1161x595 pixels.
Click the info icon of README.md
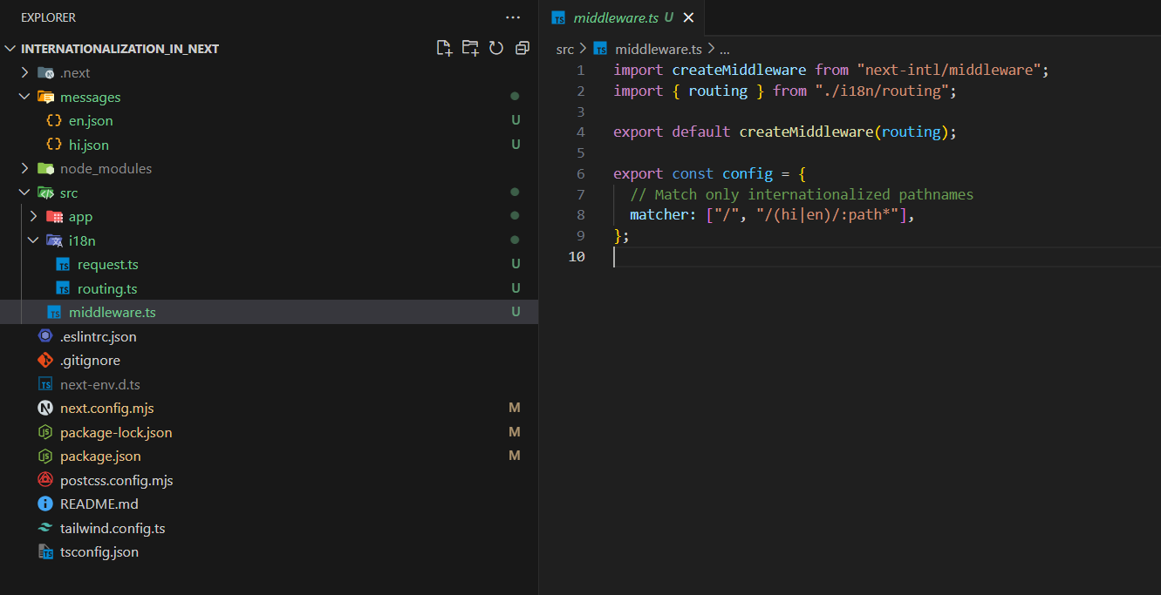(45, 504)
